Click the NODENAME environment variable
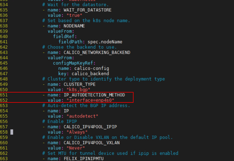The image size is (234, 161). click(74, 26)
